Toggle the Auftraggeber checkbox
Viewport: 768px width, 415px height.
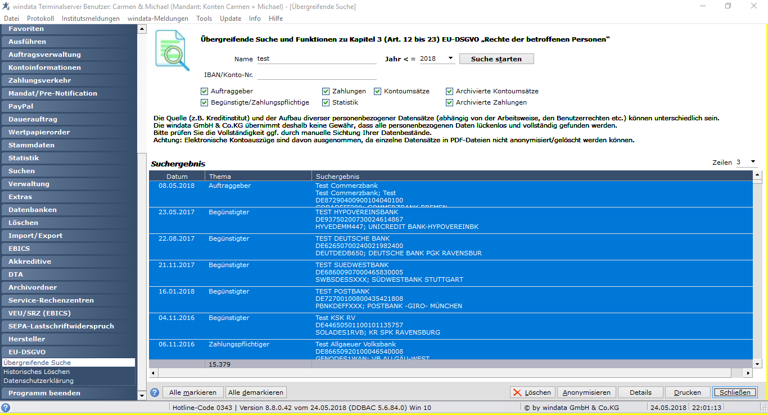point(205,91)
